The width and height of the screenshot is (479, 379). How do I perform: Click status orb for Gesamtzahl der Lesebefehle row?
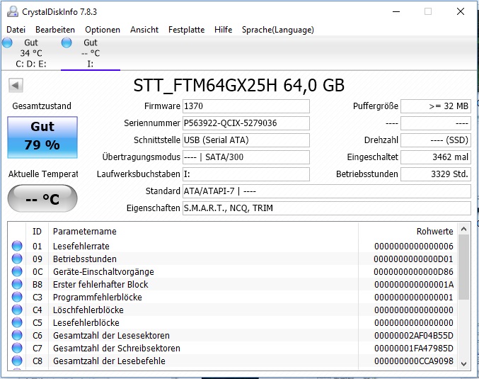click(x=17, y=361)
